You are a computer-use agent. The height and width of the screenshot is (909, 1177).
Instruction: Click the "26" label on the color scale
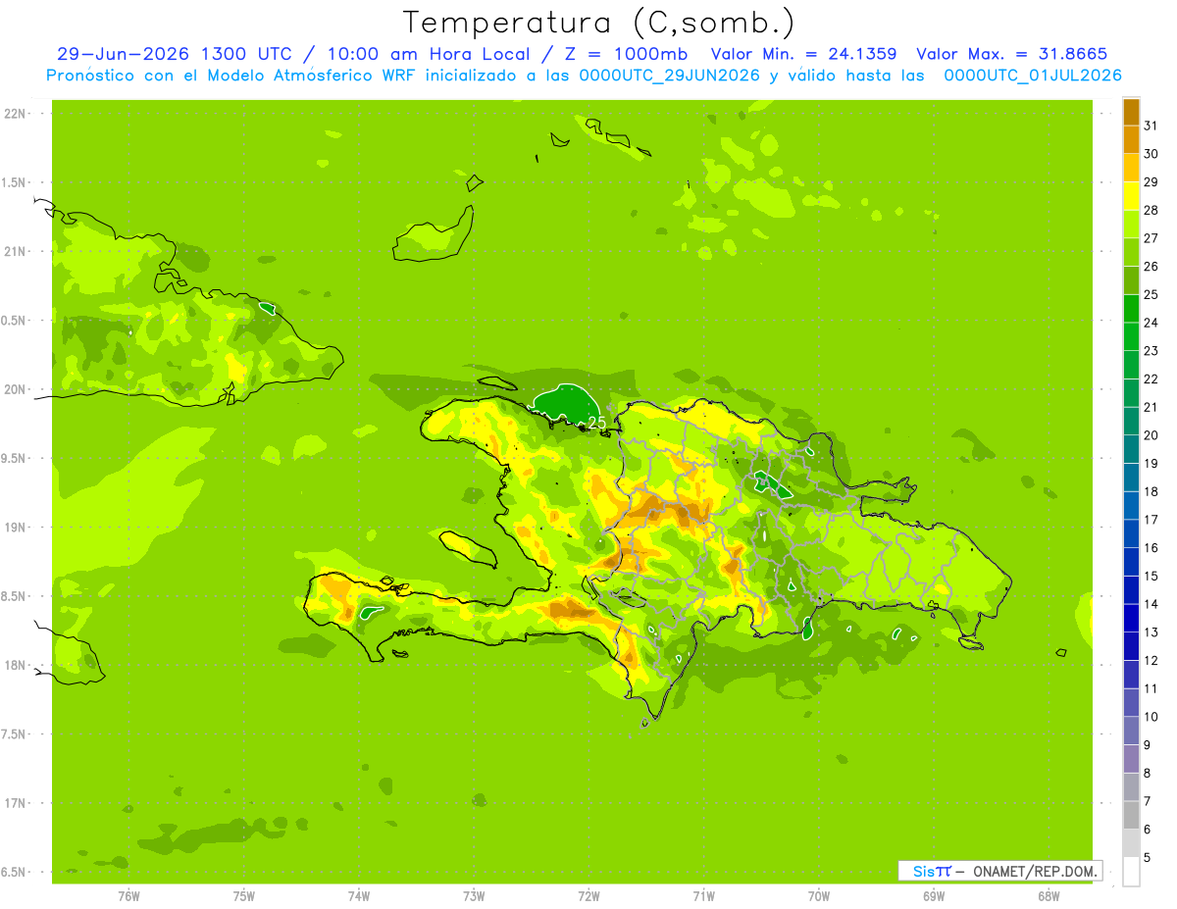pyautogui.click(x=1152, y=267)
